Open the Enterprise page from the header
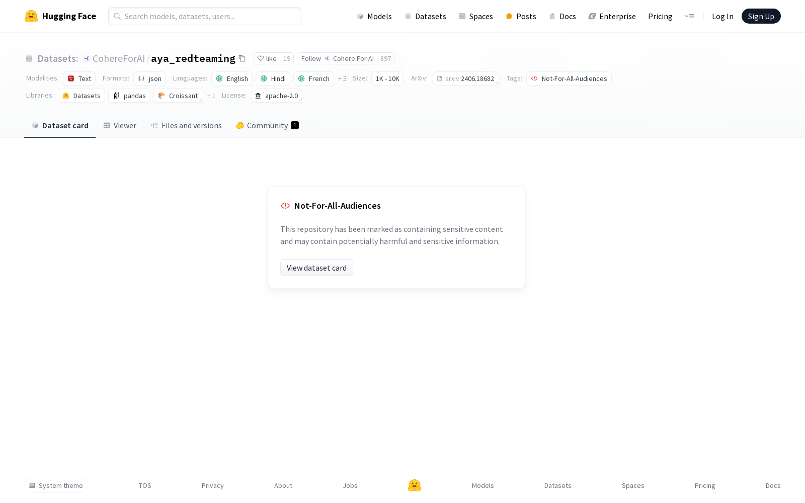Image resolution: width=805 pixels, height=503 pixels. [612, 16]
